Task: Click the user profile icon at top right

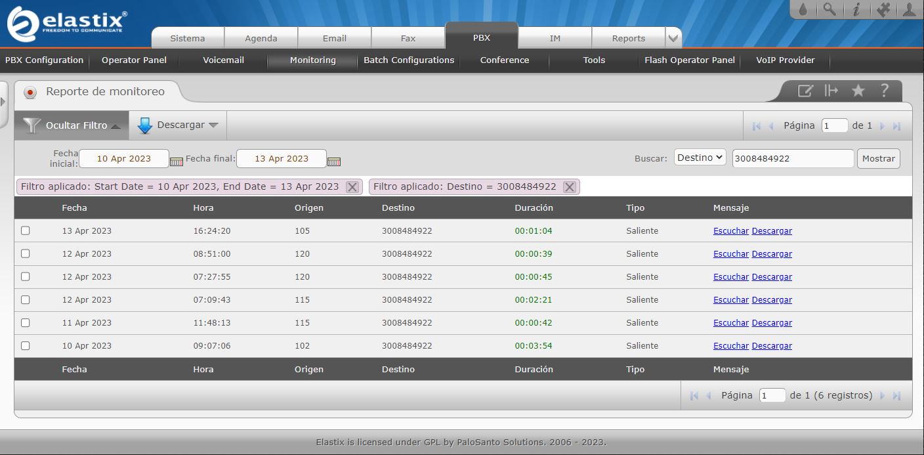Action: [x=909, y=9]
